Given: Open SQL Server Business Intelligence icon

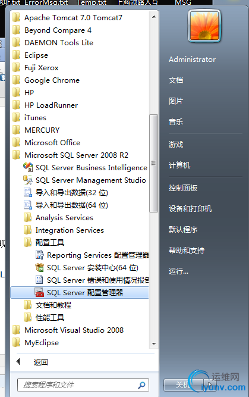Looking at the screenshot, I should [28, 167].
